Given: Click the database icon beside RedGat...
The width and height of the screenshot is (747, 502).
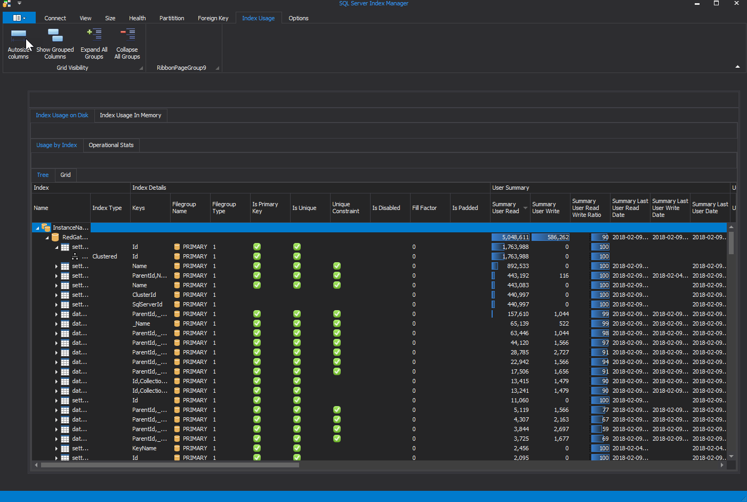Looking at the screenshot, I should (x=55, y=237).
